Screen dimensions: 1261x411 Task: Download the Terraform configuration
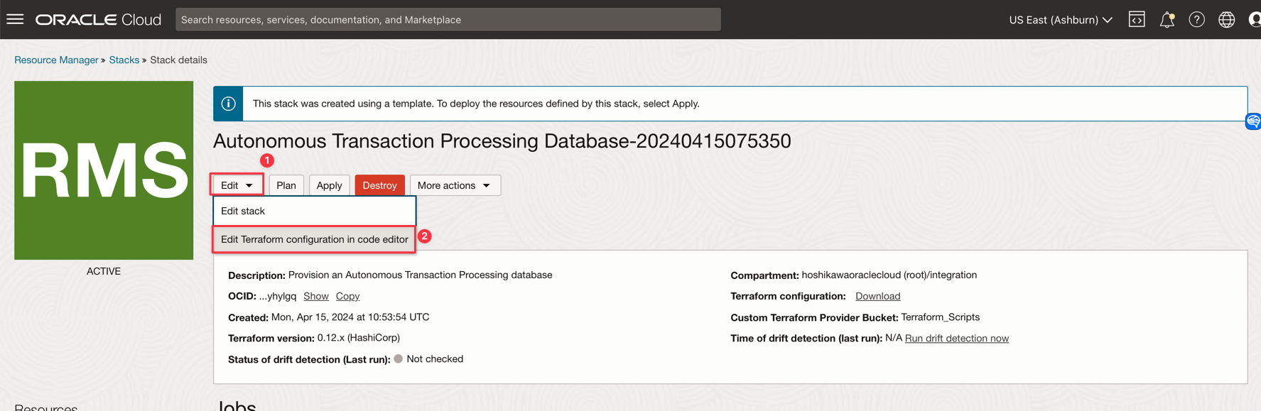(877, 296)
